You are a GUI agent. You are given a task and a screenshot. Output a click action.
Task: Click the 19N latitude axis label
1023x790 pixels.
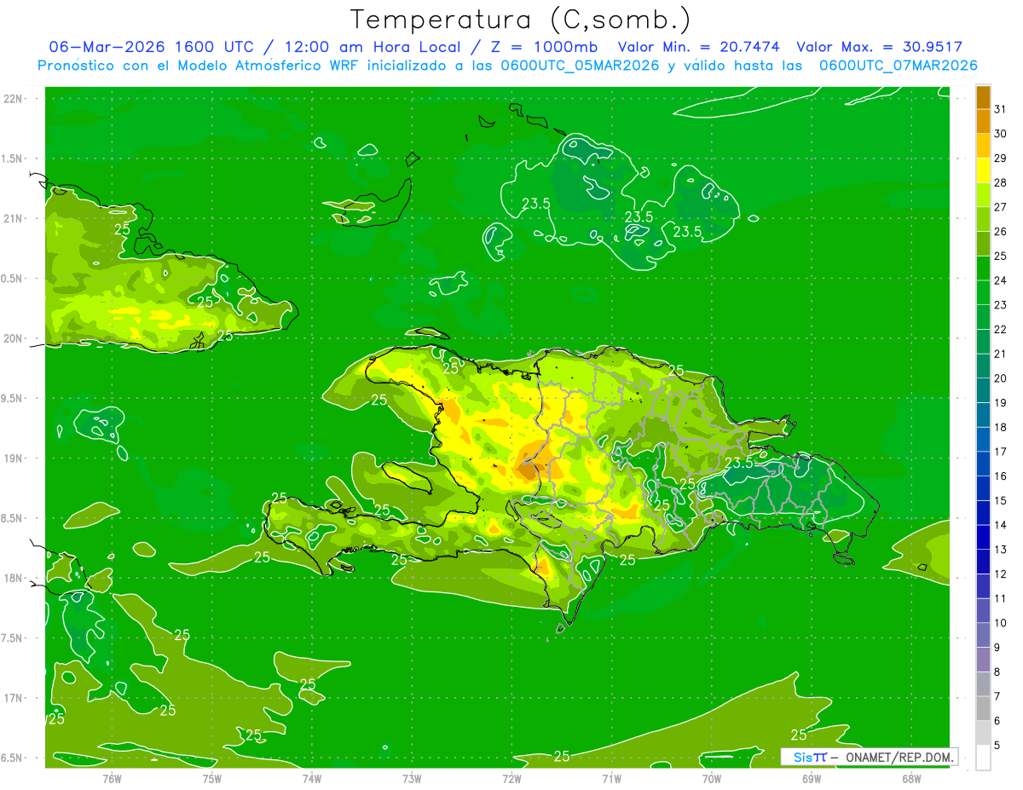pyautogui.click(x=12, y=458)
